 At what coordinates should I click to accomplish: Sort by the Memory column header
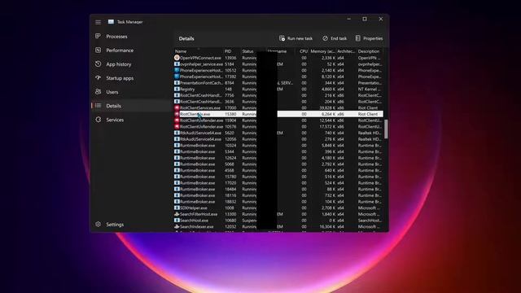coord(322,51)
